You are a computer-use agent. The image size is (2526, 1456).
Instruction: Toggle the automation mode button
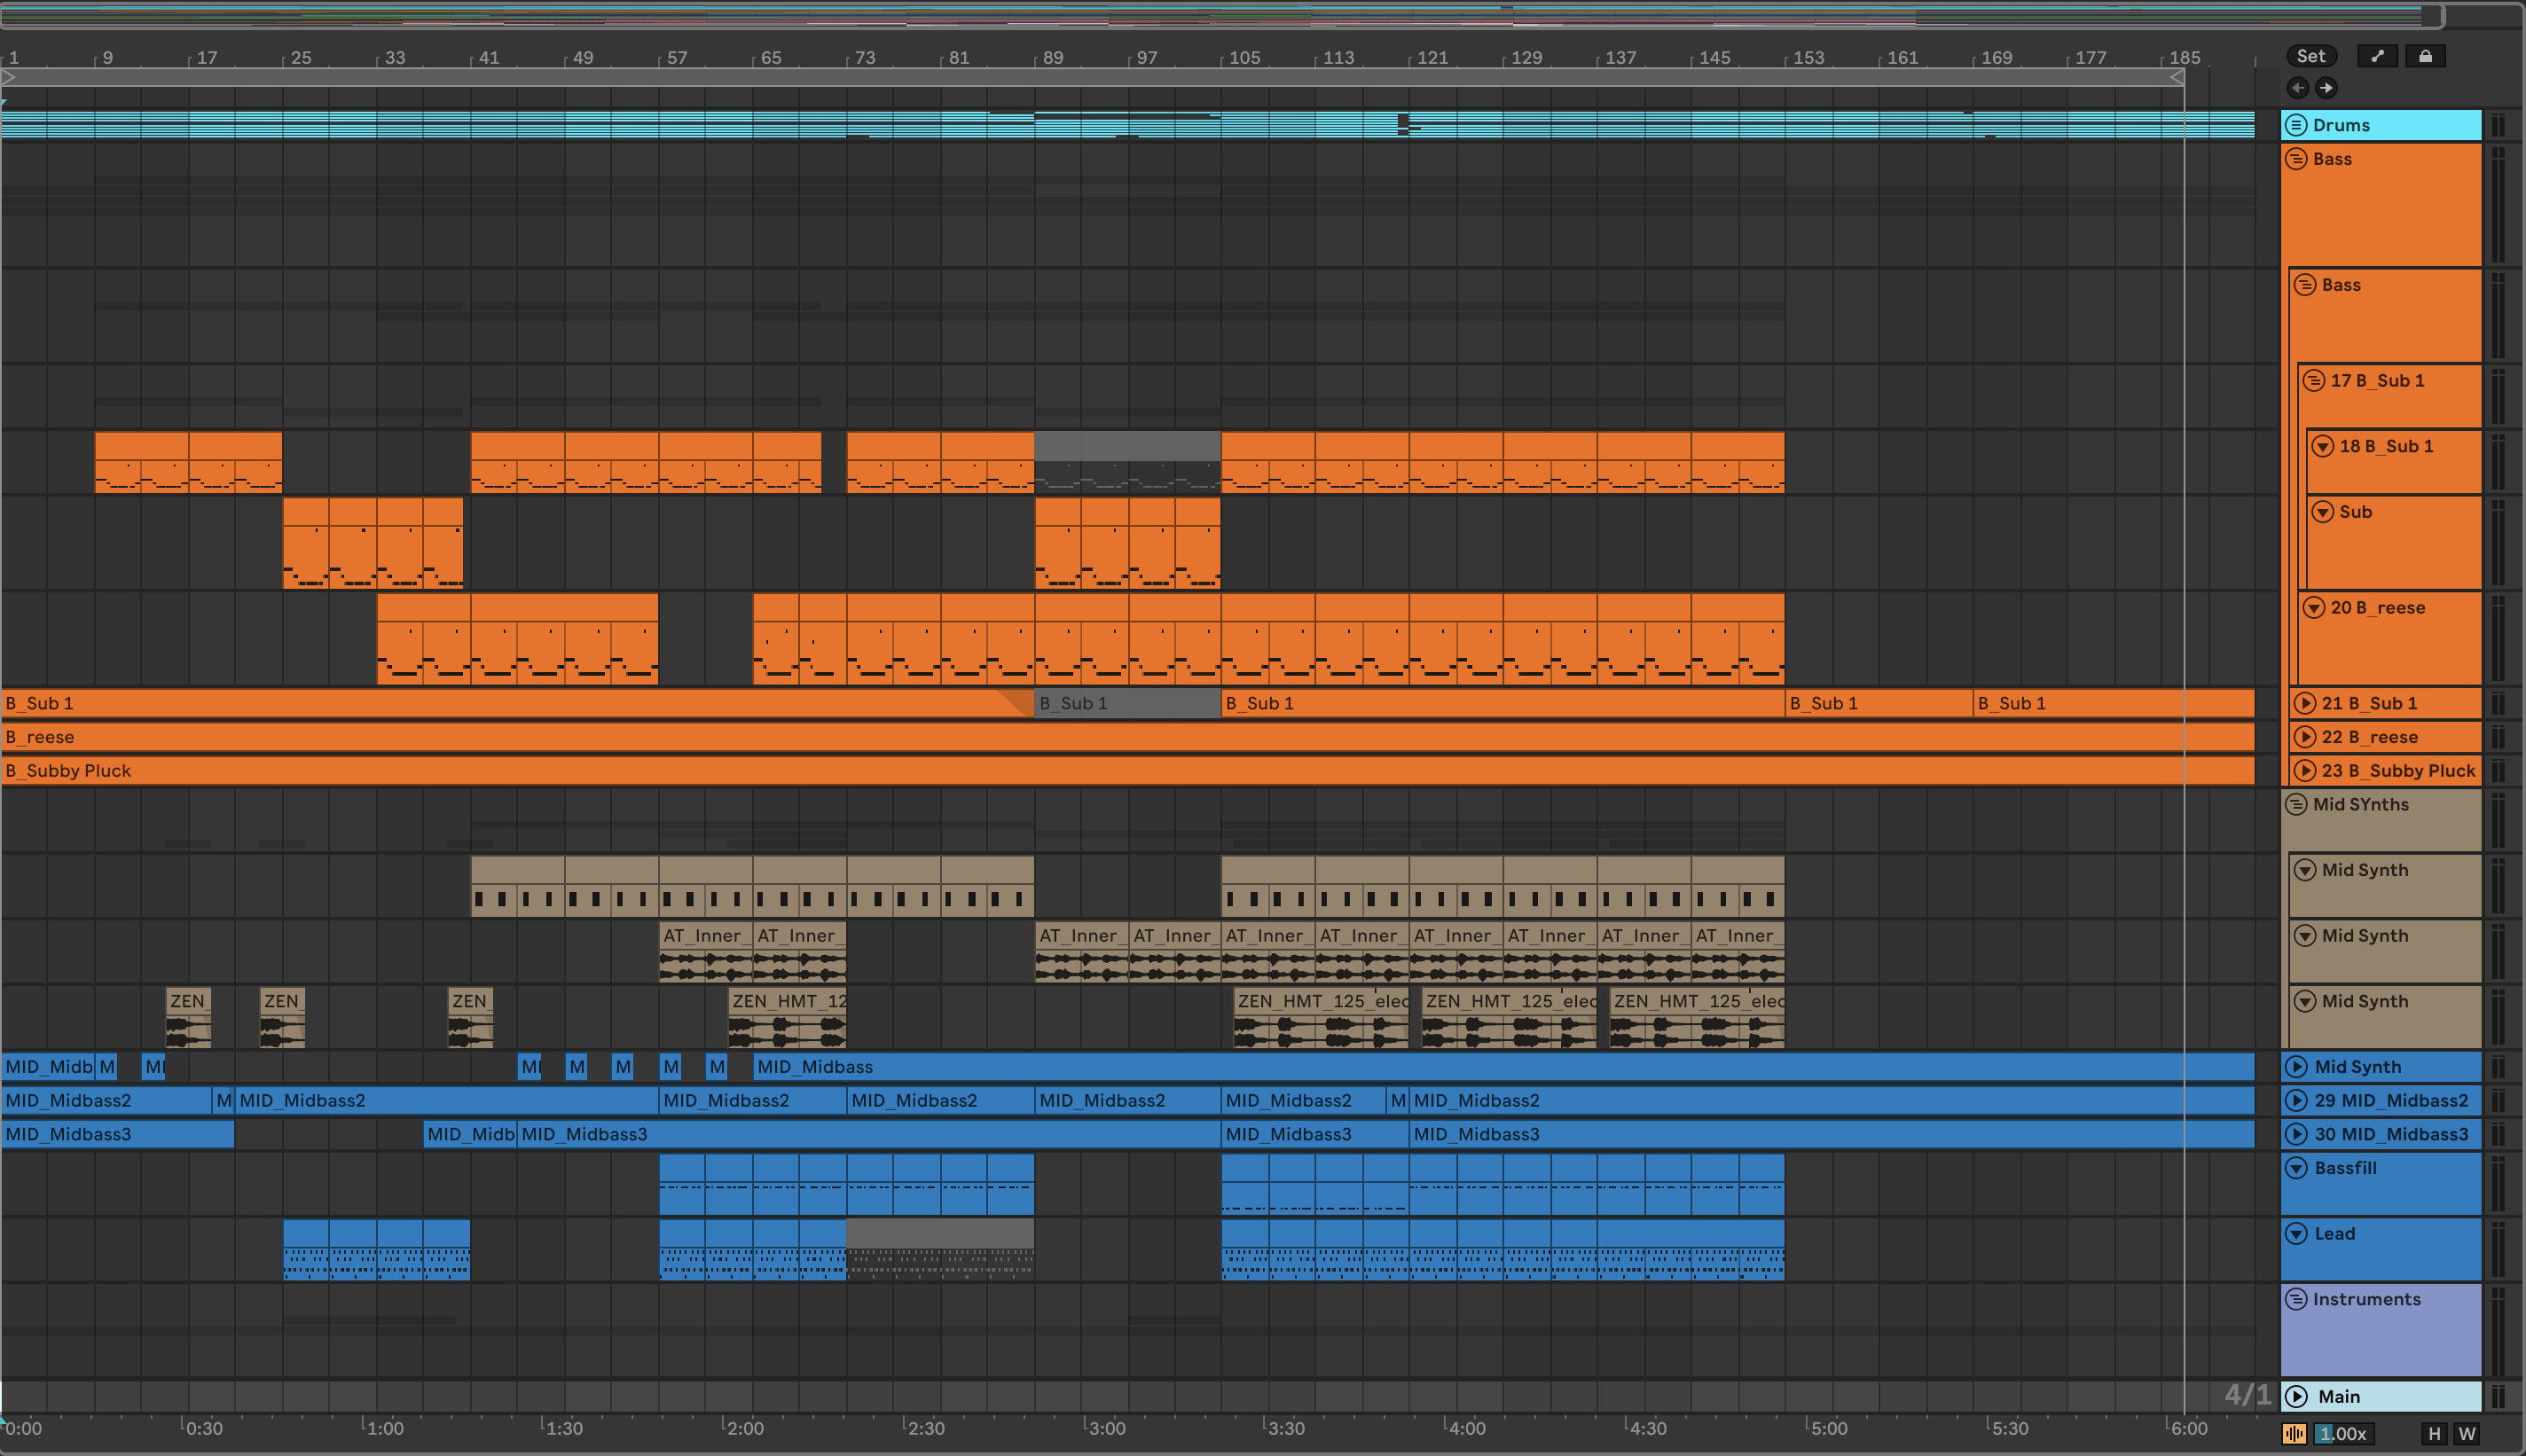(2377, 56)
